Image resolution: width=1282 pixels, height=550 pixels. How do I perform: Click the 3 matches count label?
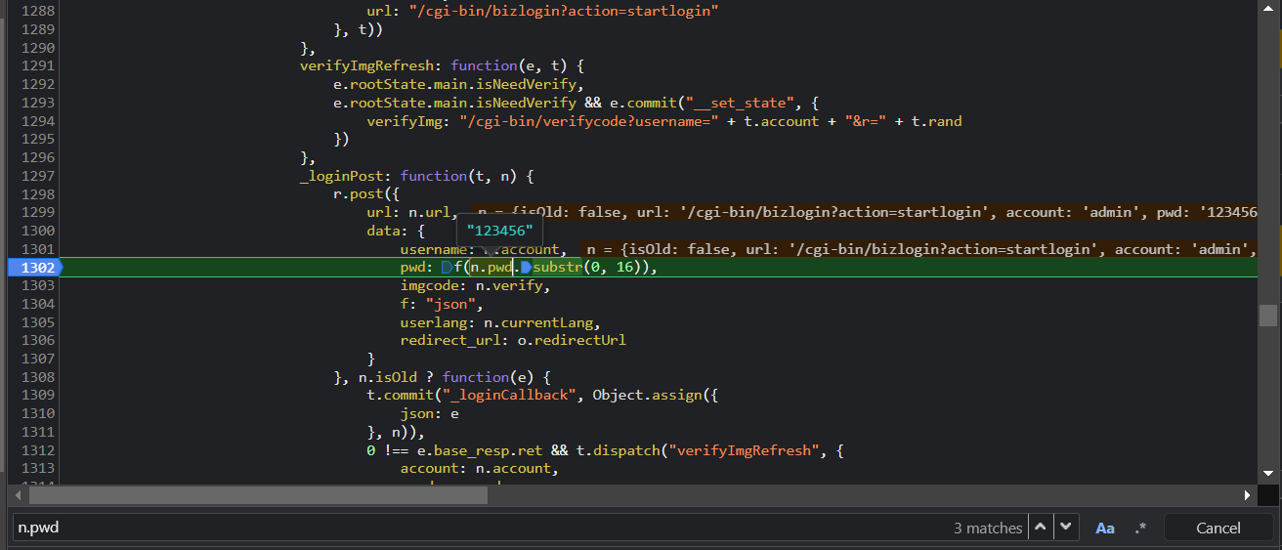tap(988, 528)
